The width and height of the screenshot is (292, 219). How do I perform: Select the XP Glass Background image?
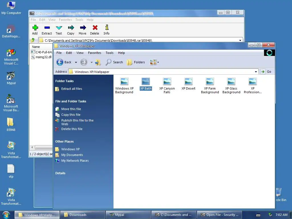231,86
